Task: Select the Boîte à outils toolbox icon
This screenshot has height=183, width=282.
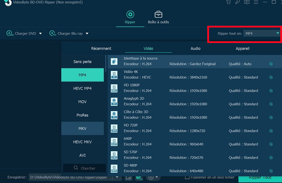Action: (158, 14)
